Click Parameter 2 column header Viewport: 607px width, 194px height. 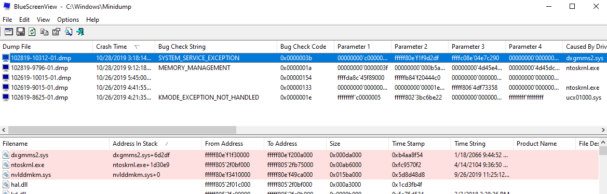click(420, 47)
